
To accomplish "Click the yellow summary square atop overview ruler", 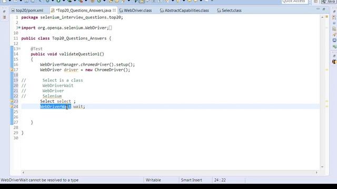I will tap(326, 16).
